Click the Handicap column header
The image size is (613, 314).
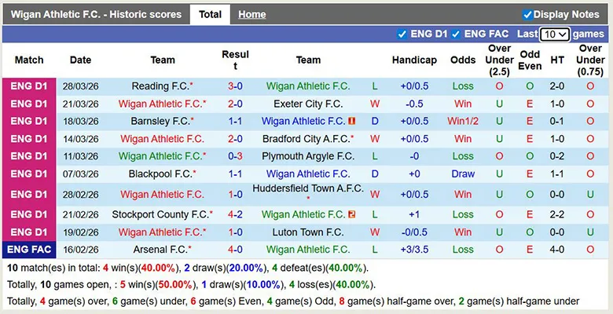pos(414,60)
